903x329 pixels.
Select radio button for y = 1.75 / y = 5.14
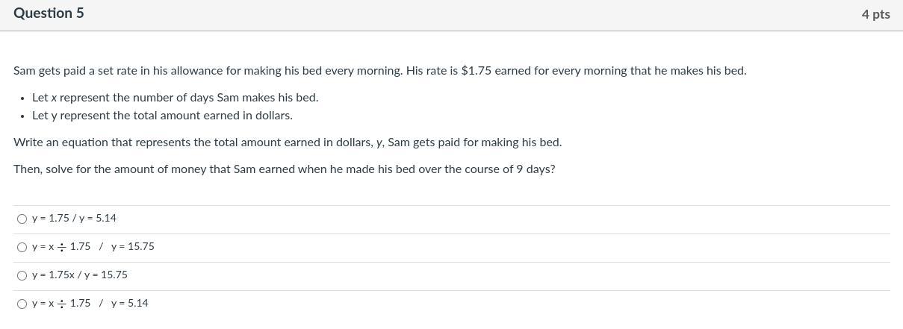[x=22, y=219]
